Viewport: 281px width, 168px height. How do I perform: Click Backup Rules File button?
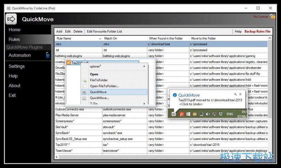257,31
